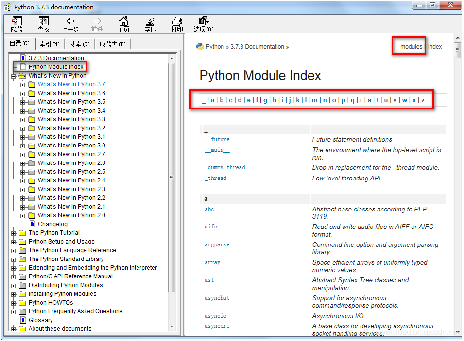Expand The Python Tutorial node
The height and width of the screenshot is (341, 464).
pos(13,233)
